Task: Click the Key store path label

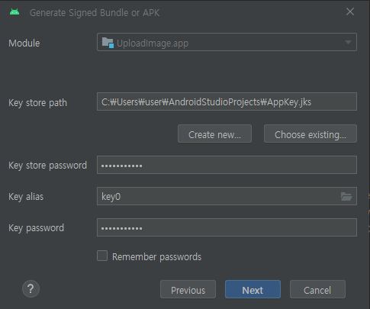Action: click(x=38, y=103)
